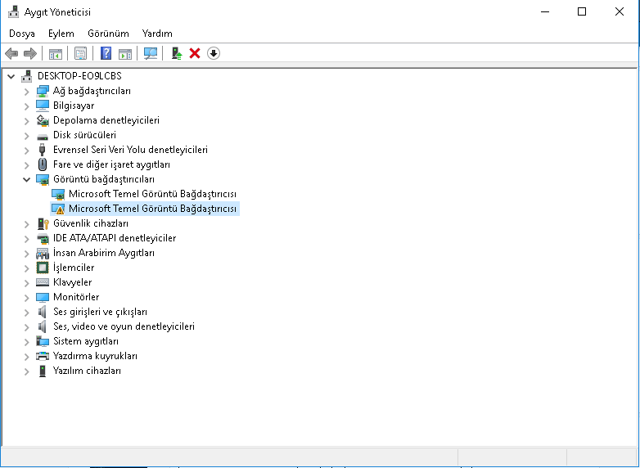Screen dimensions: 640x468
Task: Select Fare ve diğer işaret aygıtları
Action: pos(111,164)
